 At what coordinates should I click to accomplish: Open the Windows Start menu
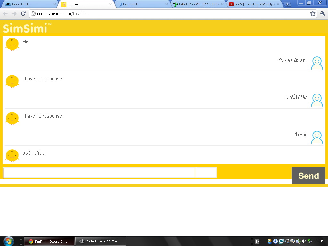click(8, 241)
